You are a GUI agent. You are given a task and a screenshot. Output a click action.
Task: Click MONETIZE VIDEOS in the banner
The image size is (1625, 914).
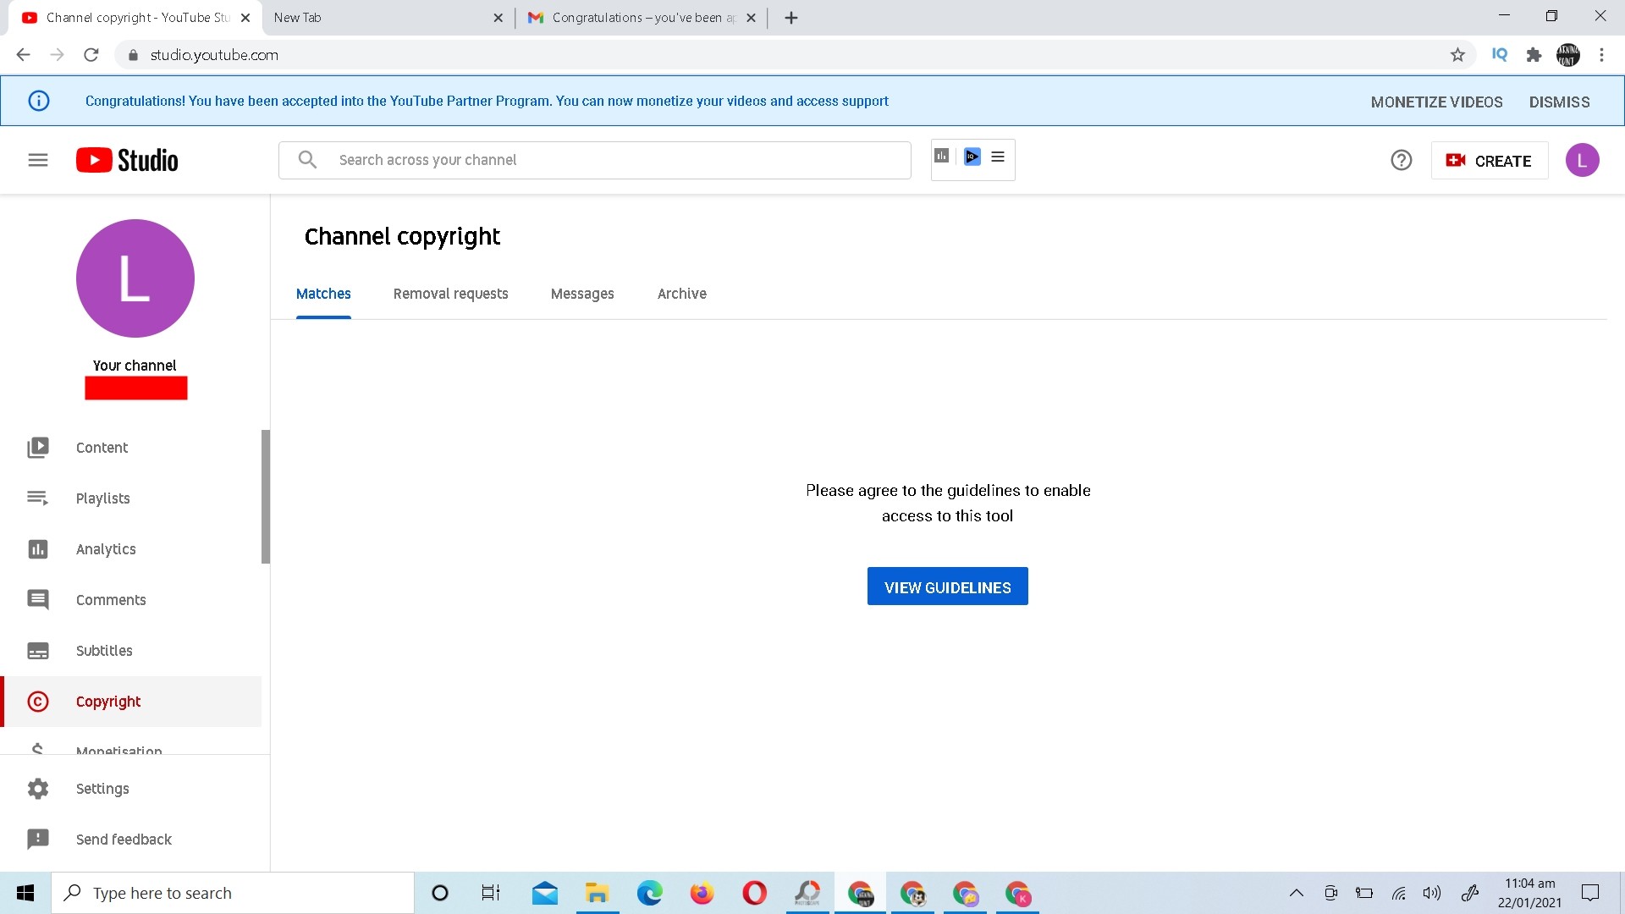[1437, 102]
